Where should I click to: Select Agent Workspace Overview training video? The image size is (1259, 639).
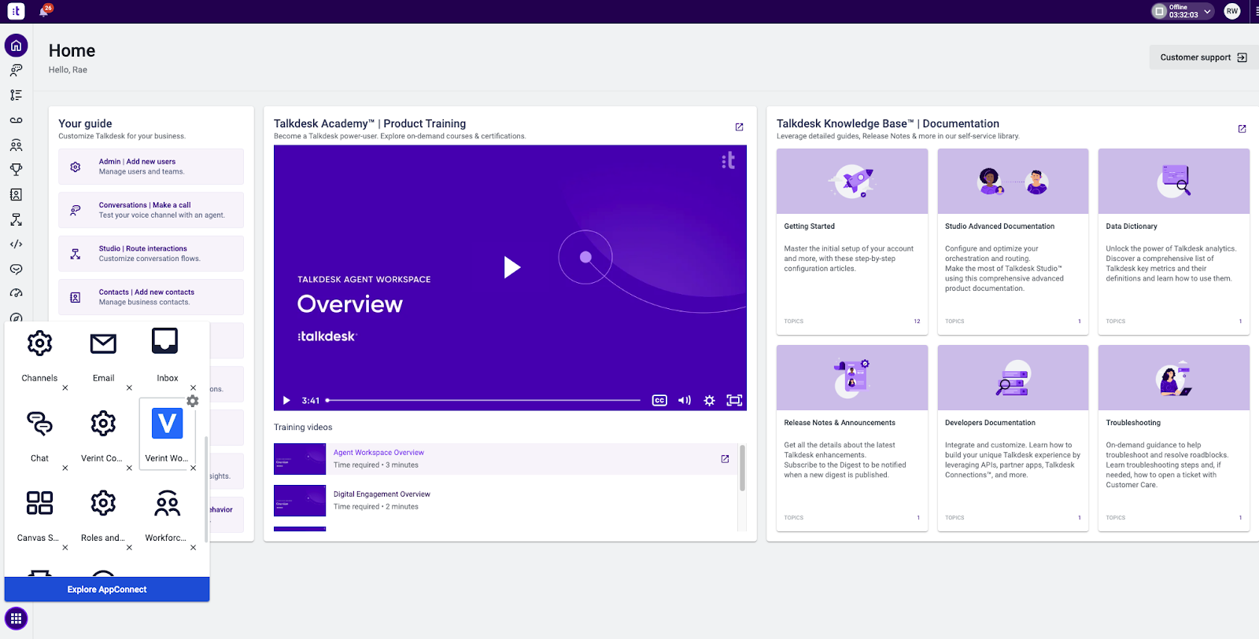point(504,459)
